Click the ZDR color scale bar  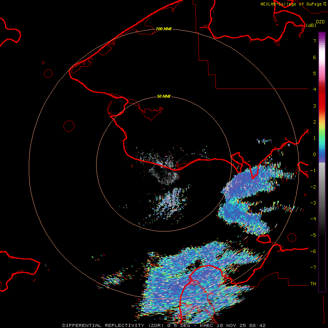pyautogui.click(x=322, y=162)
